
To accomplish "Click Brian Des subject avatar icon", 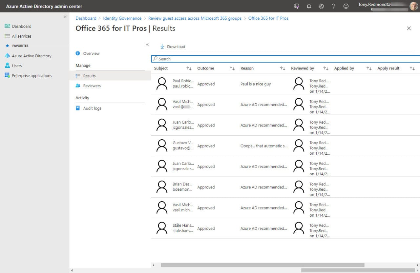I will [162, 187].
